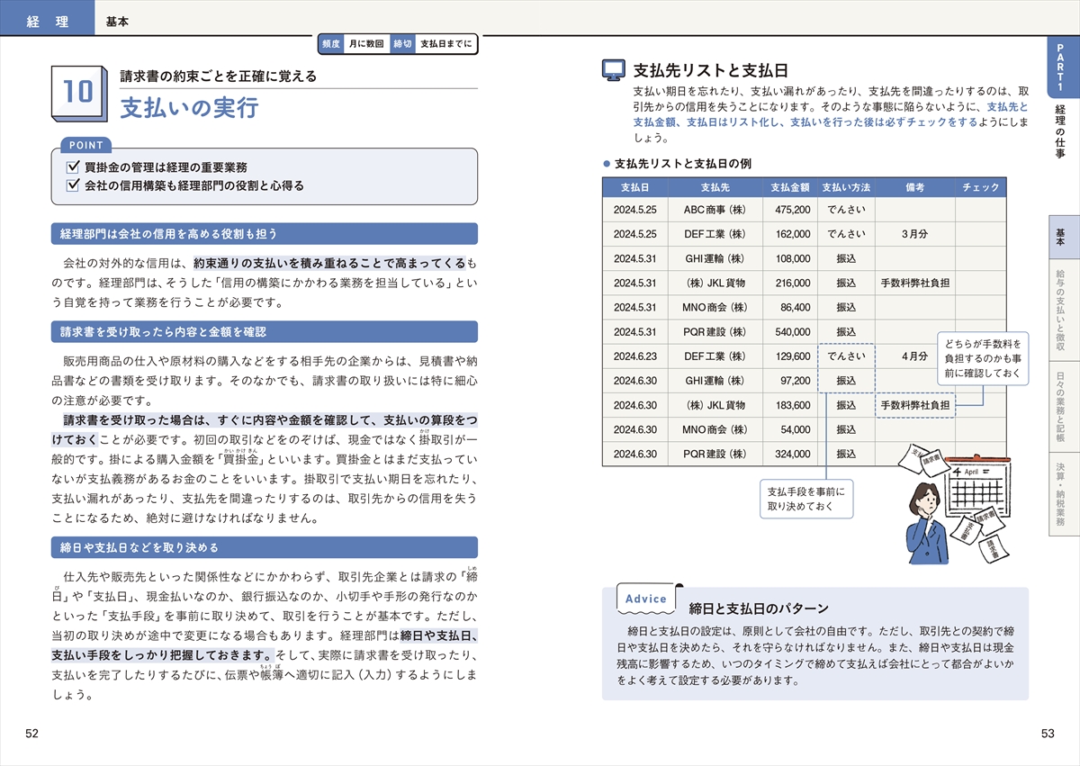The image size is (1080, 766).
Task: Mark the チェック cell in the 324,000 row
Action: click(980, 454)
